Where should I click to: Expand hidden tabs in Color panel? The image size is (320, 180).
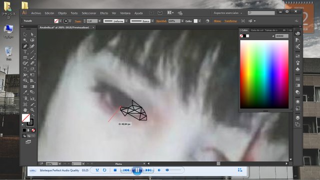[x=284, y=30]
